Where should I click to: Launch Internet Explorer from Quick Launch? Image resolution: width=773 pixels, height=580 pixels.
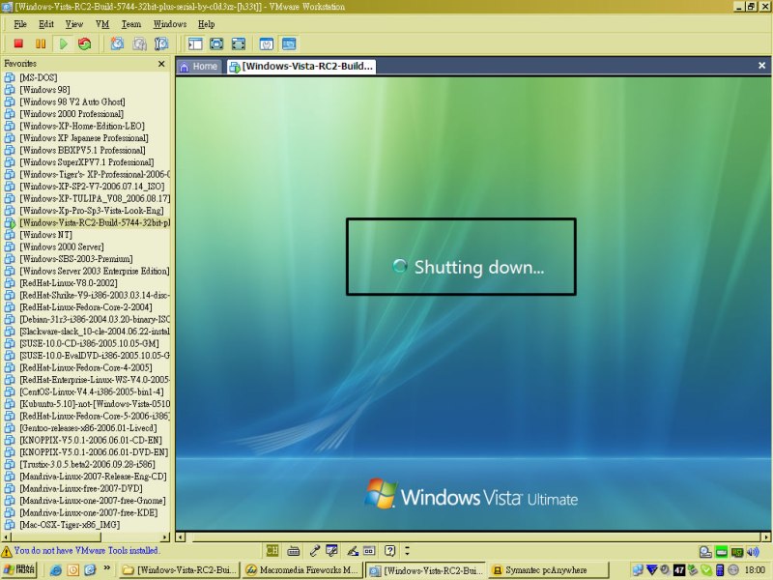56,570
